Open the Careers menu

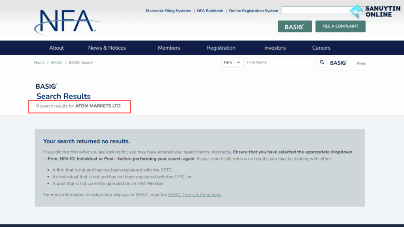click(321, 48)
